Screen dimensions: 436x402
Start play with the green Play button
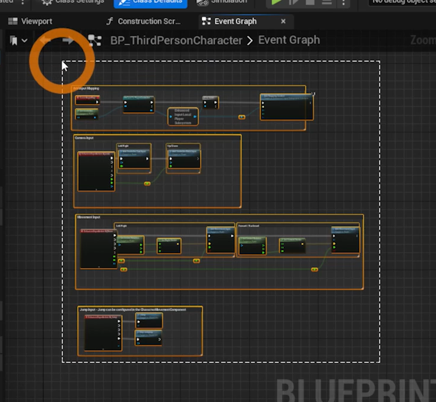[x=276, y=2]
